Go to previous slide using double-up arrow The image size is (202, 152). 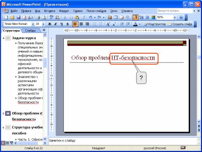199,126
